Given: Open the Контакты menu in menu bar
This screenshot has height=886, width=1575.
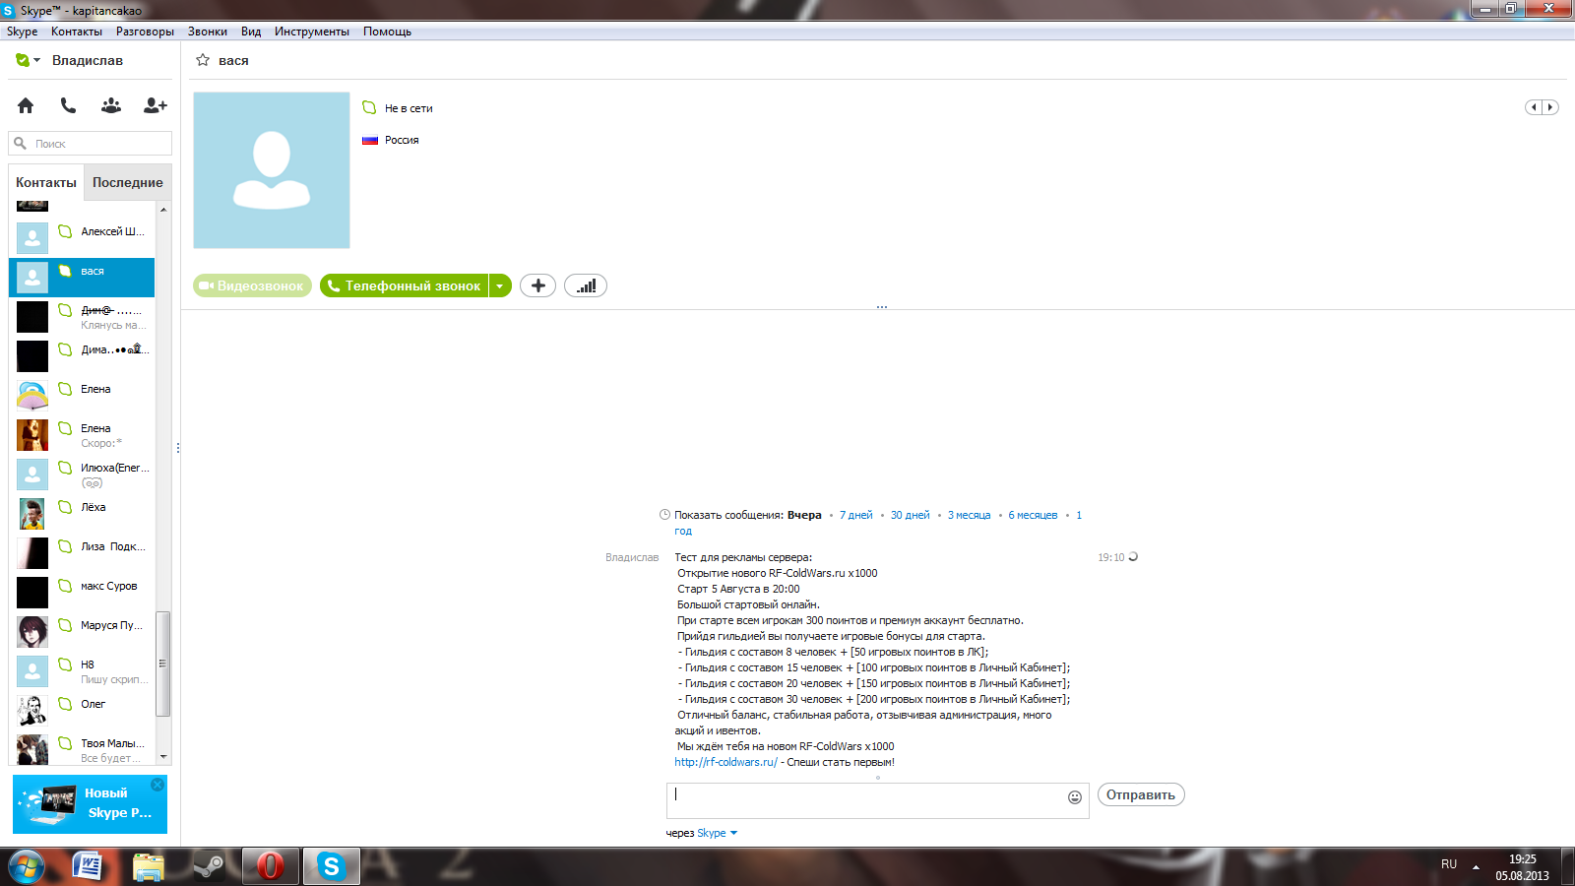Looking at the screenshot, I should pyautogui.click(x=77, y=32).
